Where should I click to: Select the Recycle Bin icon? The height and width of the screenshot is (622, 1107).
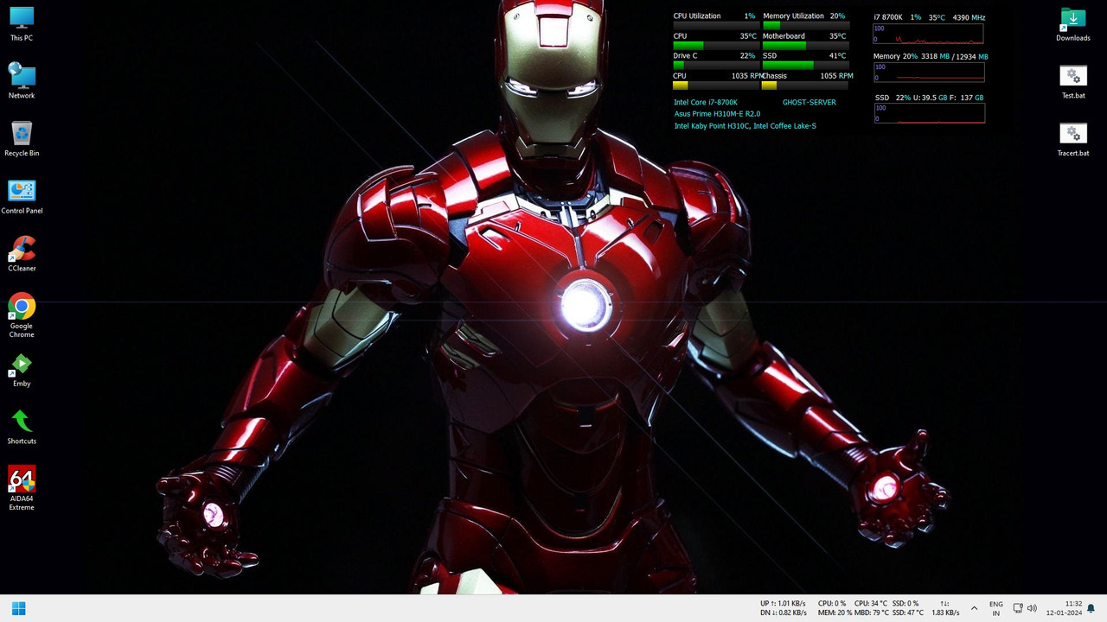(x=22, y=139)
